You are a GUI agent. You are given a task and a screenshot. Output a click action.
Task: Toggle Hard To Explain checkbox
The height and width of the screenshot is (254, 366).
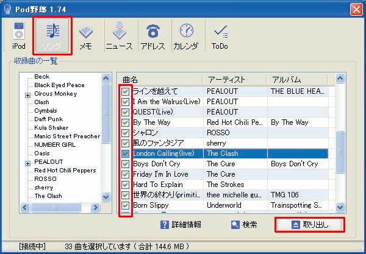[x=125, y=185]
